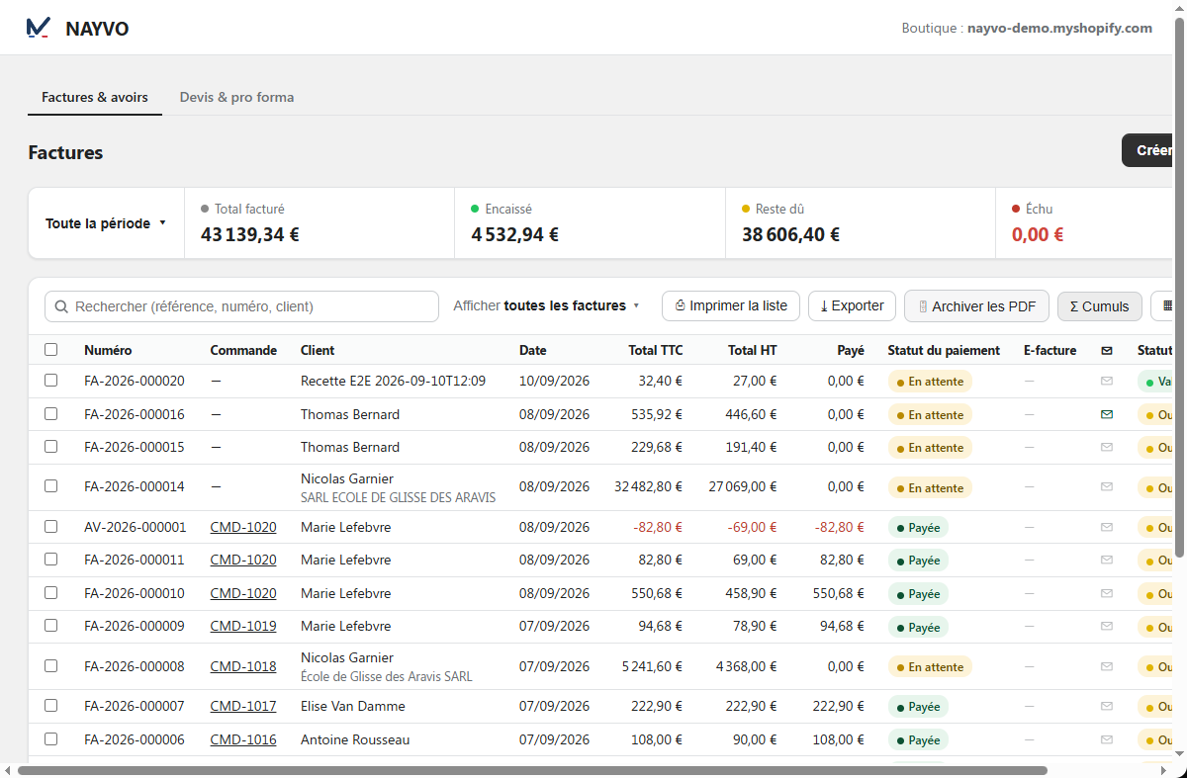
Task: Click the grid icon button next to Cumuls
Action: coord(1167,306)
